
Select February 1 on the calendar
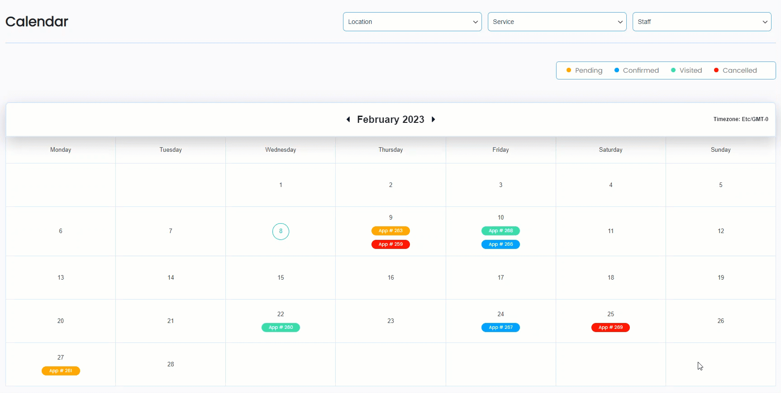pyautogui.click(x=281, y=185)
